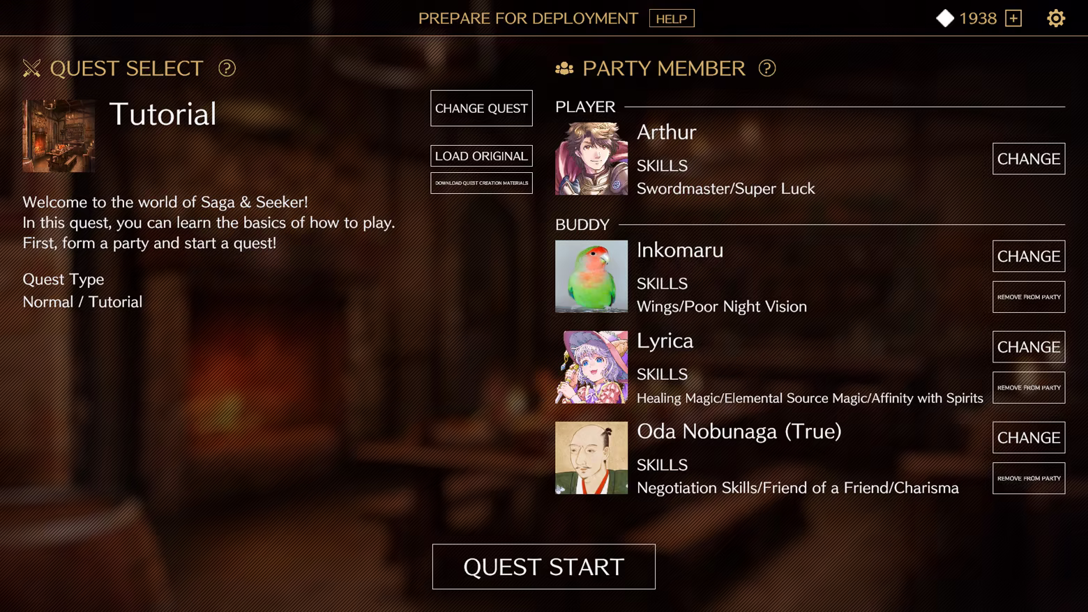Change the player character Arthur
This screenshot has width=1088, height=612.
point(1029,159)
